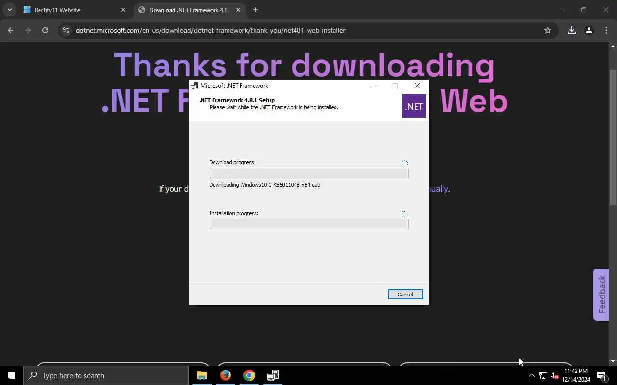
Task: Open File Explorer from taskbar
Action: click(201, 375)
